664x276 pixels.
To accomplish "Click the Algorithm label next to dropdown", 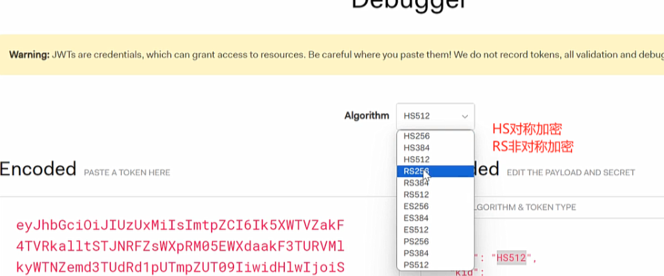I will (x=367, y=116).
